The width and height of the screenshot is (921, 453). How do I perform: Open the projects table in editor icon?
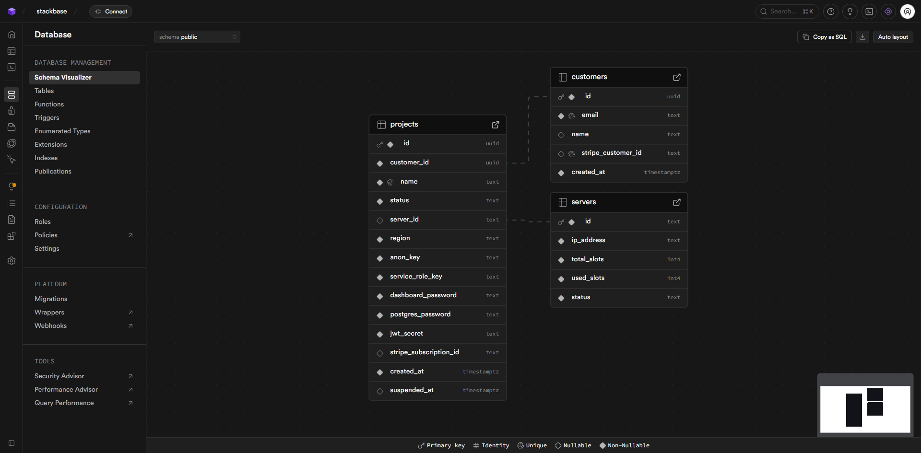pyautogui.click(x=495, y=125)
